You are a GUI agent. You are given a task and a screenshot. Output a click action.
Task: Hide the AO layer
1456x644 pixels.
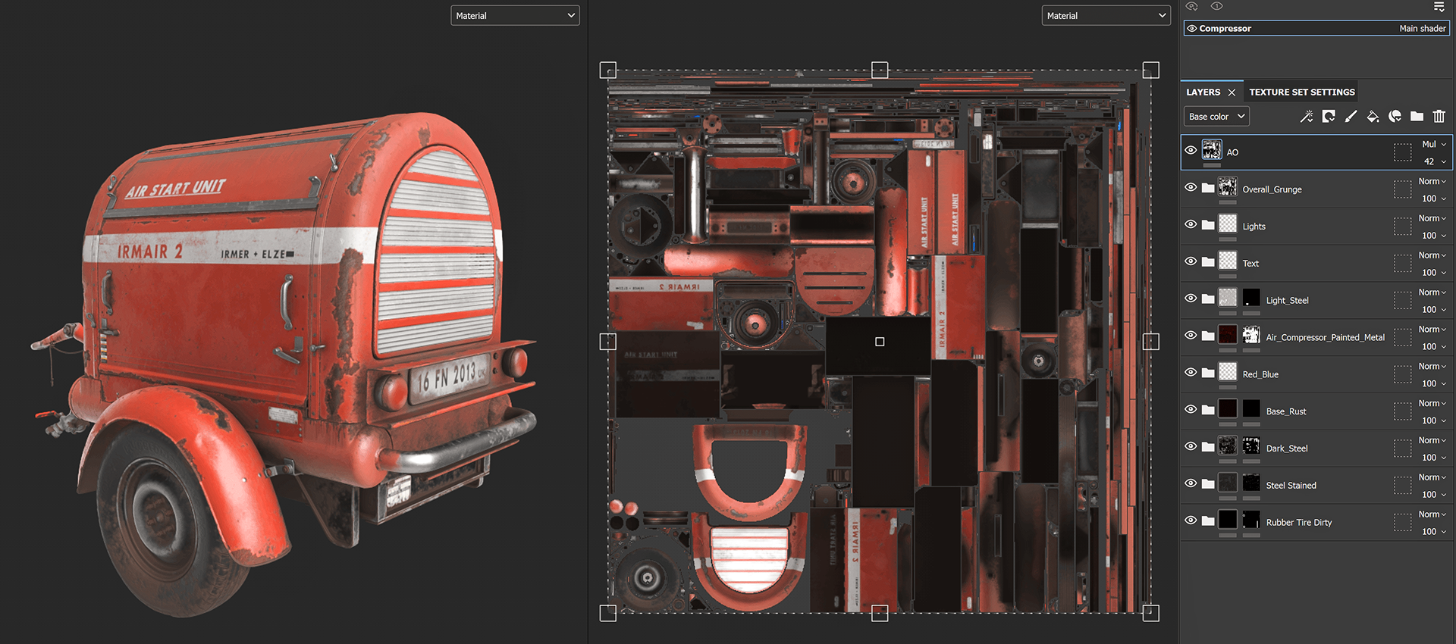1191,150
